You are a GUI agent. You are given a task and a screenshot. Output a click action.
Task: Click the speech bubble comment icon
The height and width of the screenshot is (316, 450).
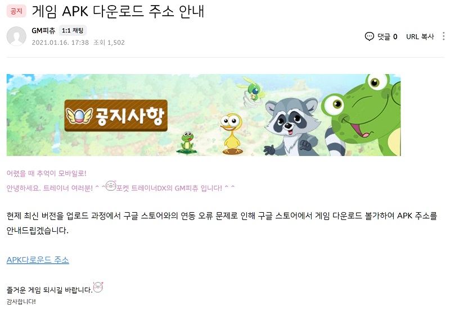370,36
